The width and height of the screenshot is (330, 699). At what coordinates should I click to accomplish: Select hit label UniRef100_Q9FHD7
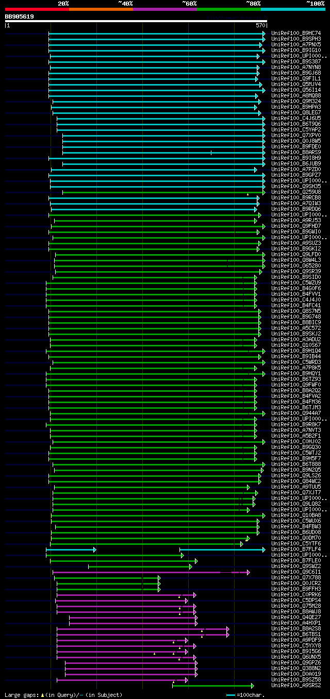click(x=296, y=226)
